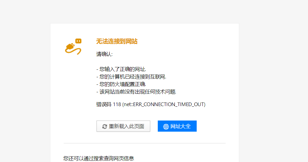Click the orange unplugged cable error icon
Viewport: 308px width, 162px height.
tap(73, 47)
